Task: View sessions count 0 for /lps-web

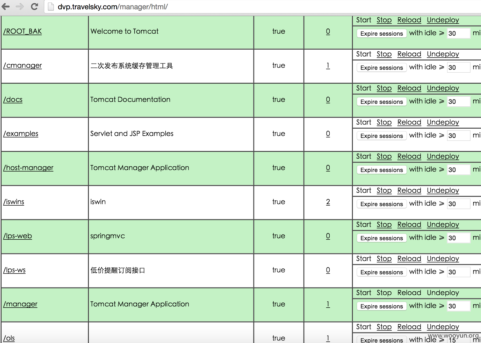Action: tap(328, 236)
